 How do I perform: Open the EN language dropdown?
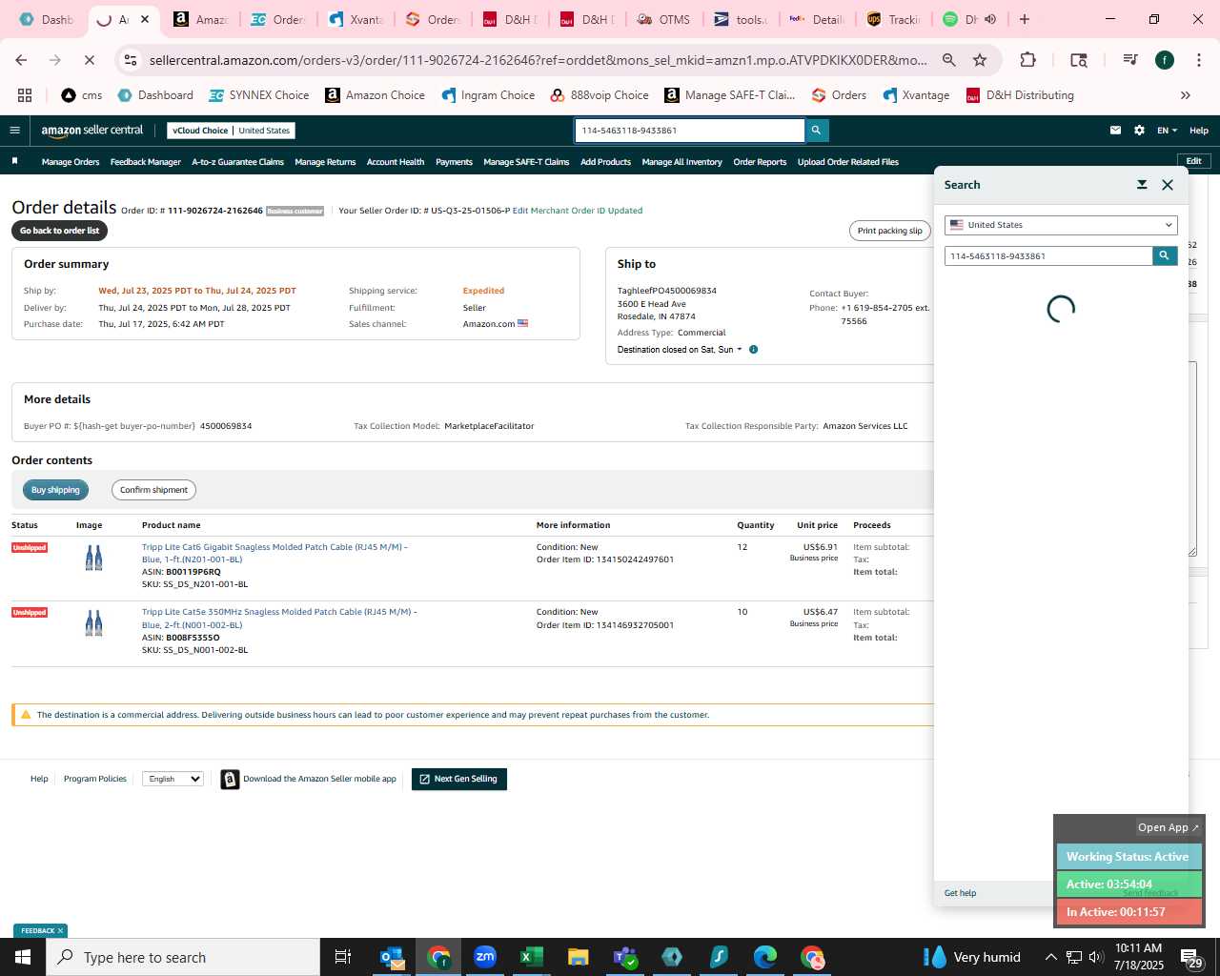click(1167, 131)
